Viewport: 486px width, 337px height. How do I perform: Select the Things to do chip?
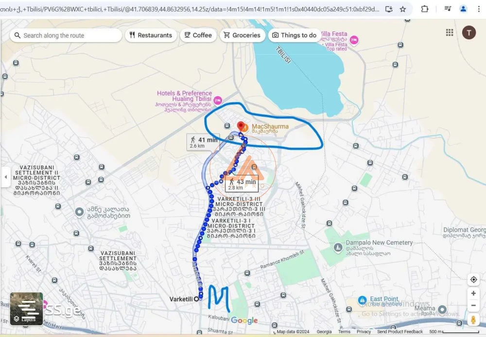pyautogui.click(x=295, y=35)
